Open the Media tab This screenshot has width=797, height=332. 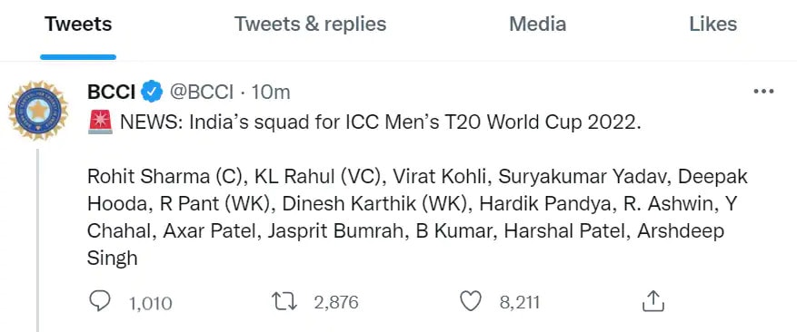537,24
